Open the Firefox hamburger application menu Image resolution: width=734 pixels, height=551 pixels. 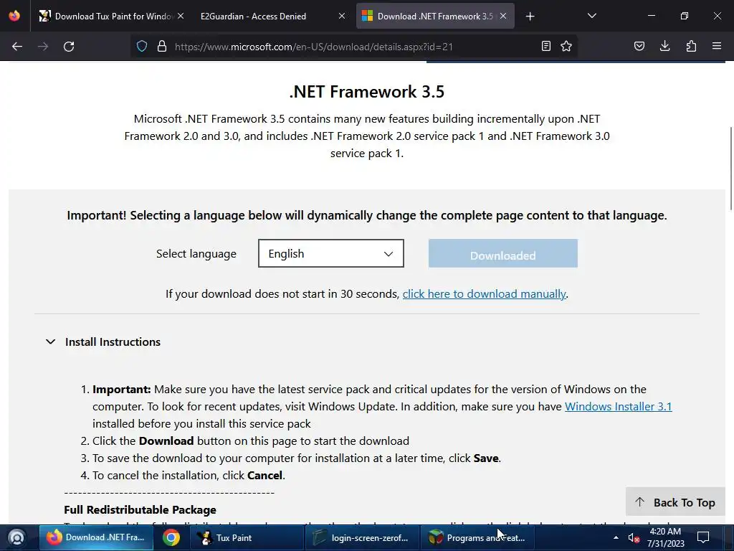click(717, 46)
